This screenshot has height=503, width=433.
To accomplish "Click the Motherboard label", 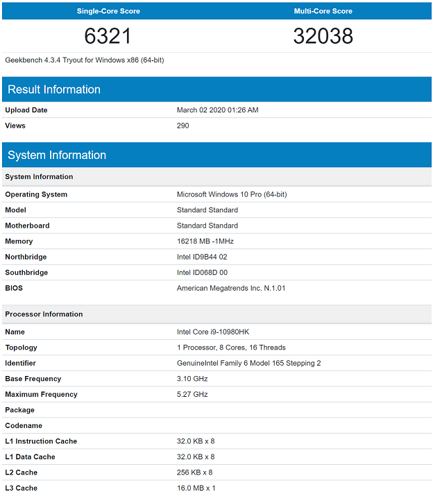I will coord(27,226).
